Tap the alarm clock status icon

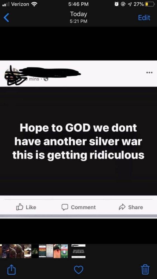coord(117,4)
